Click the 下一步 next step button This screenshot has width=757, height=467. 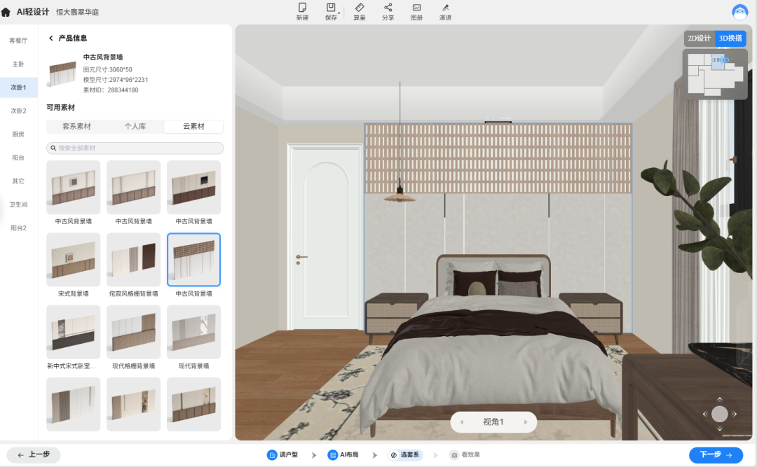tap(716, 455)
